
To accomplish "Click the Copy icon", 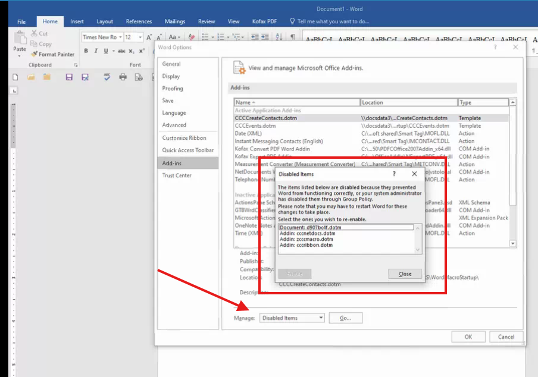I will coord(33,43).
